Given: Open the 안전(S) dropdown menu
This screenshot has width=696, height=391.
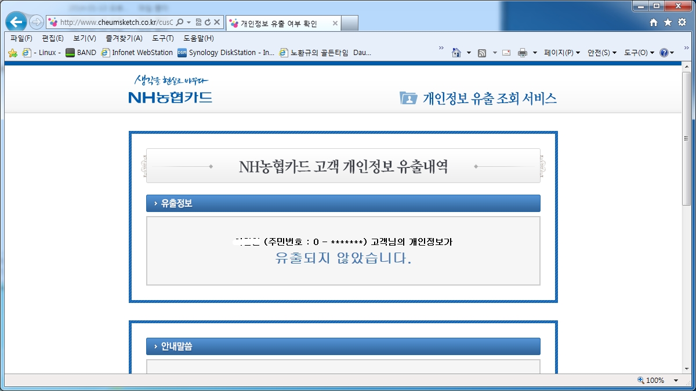Looking at the screenshot, I should click(602, 53).
